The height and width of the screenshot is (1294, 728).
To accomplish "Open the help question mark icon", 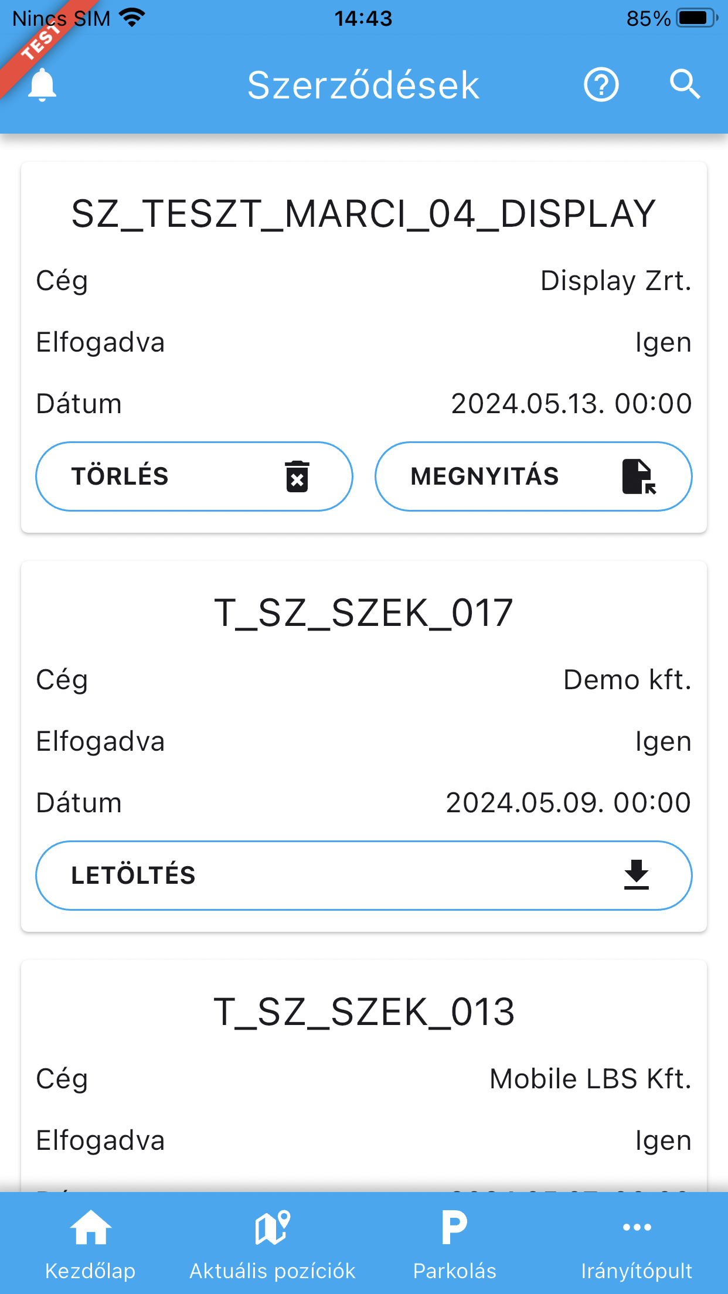I will (601, 85).
